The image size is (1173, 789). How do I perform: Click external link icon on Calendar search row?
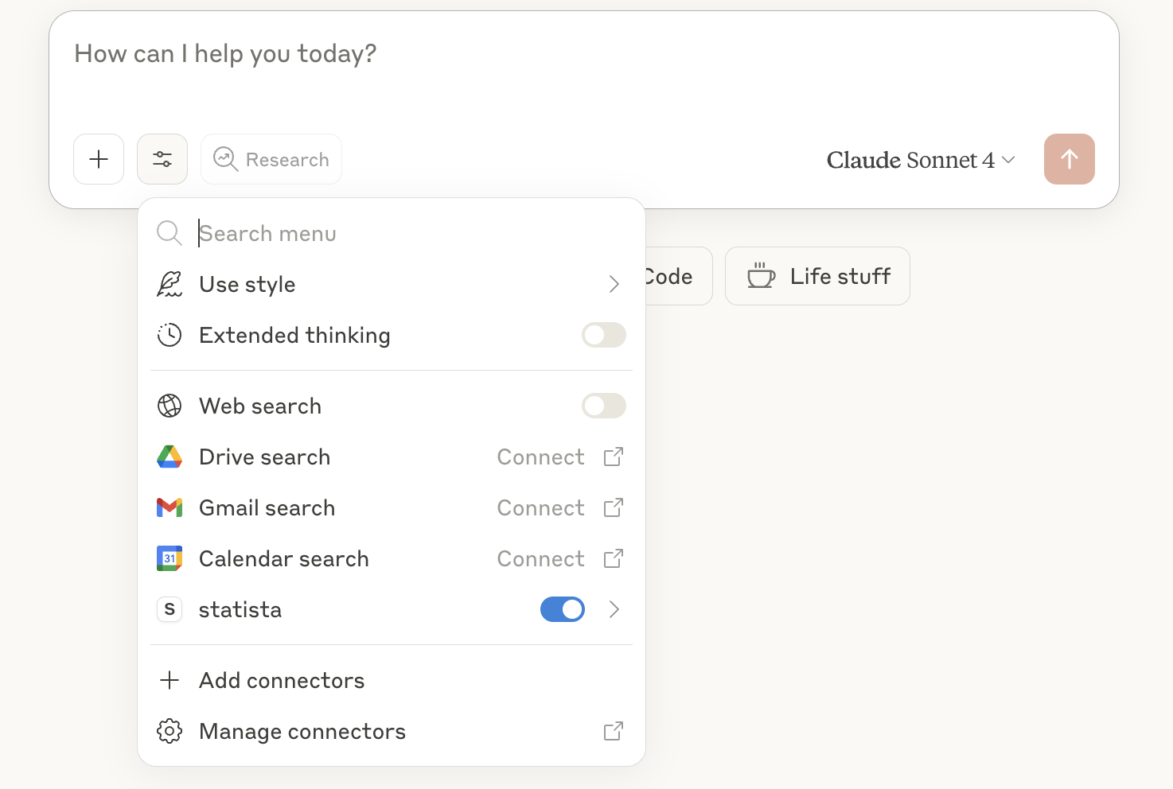[614, 558]
